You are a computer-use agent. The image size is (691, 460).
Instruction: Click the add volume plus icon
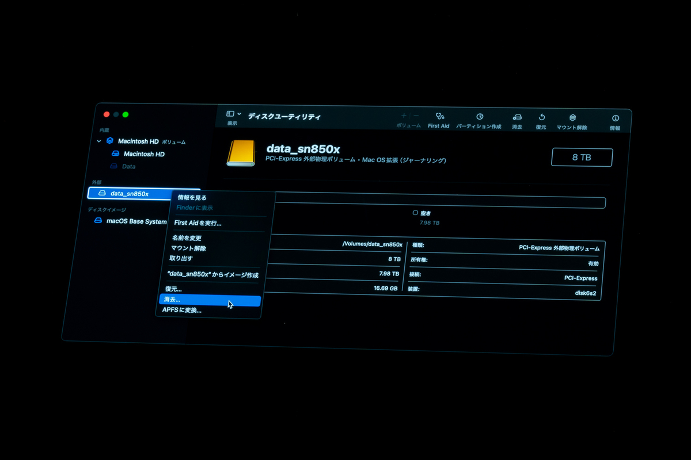[404, 116]
